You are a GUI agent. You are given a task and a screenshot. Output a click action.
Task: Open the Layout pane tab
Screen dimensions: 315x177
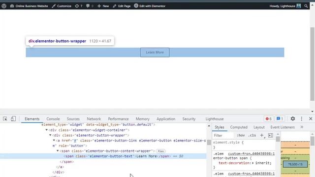259,127
